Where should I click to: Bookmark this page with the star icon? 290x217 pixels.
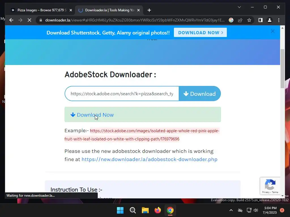[249, 20]
